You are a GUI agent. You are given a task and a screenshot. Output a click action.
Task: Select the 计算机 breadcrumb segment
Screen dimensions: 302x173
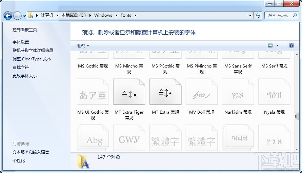pos(47,15)
